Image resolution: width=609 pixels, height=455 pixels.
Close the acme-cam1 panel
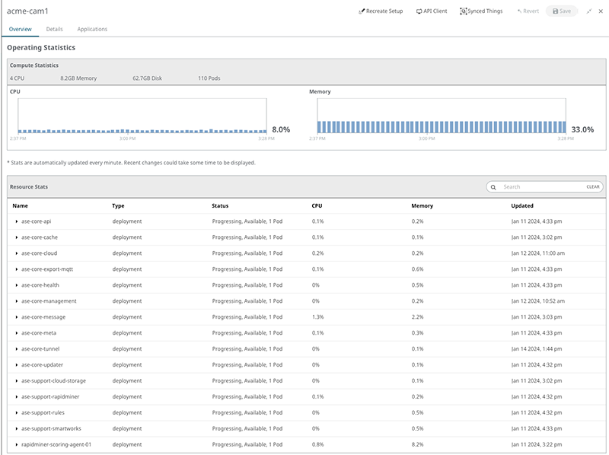[x=600, y=11]
